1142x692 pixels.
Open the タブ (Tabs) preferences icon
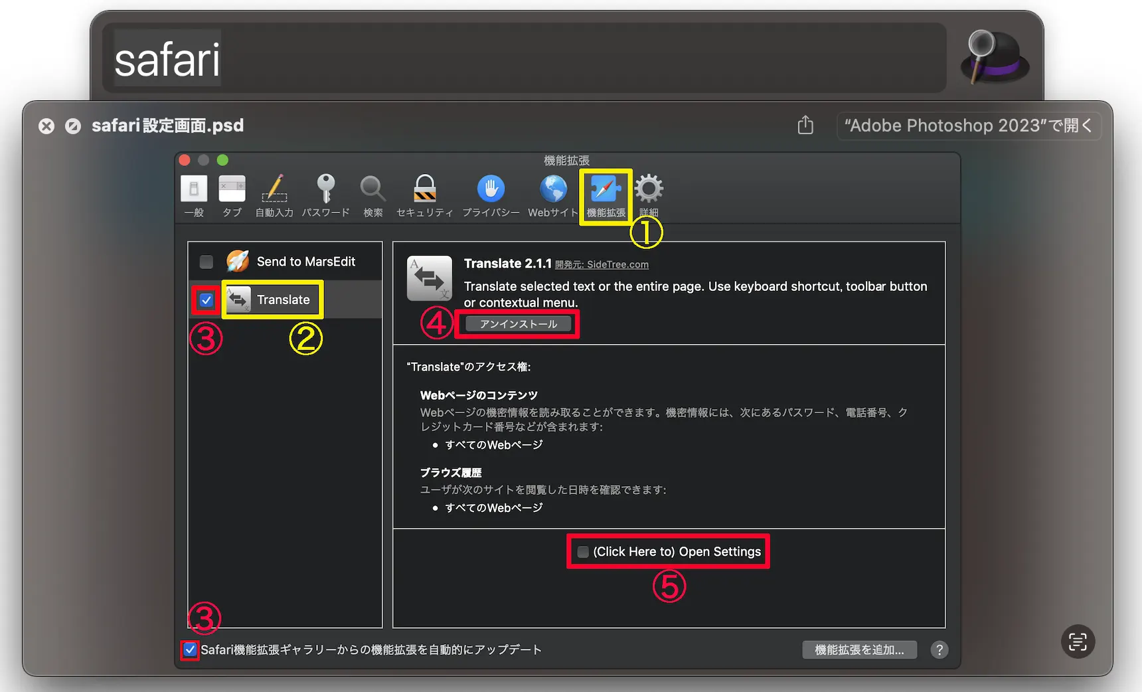tap(232, 197)
